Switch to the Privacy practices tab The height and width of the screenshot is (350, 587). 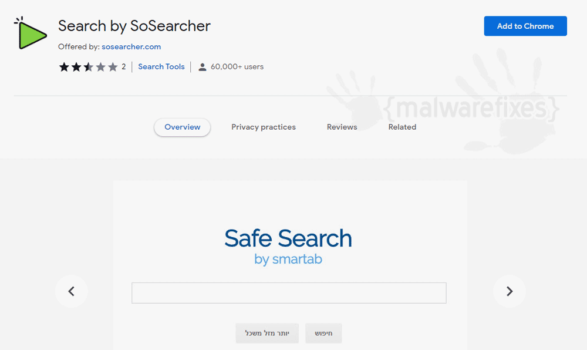tap(264, 127)
